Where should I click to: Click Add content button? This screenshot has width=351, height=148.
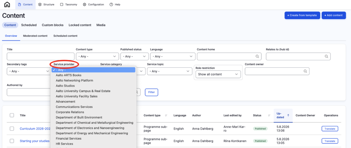[x=334, y=15]
